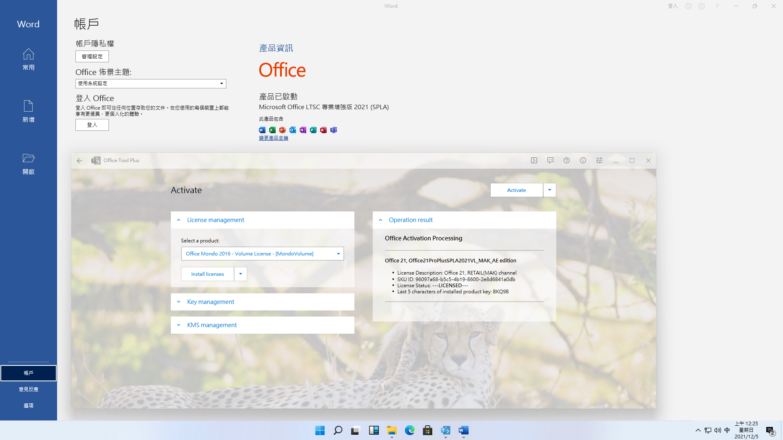Viewport: 783px width, 440px height.
Task: Open the notification center icon
Action: [770, 431]
